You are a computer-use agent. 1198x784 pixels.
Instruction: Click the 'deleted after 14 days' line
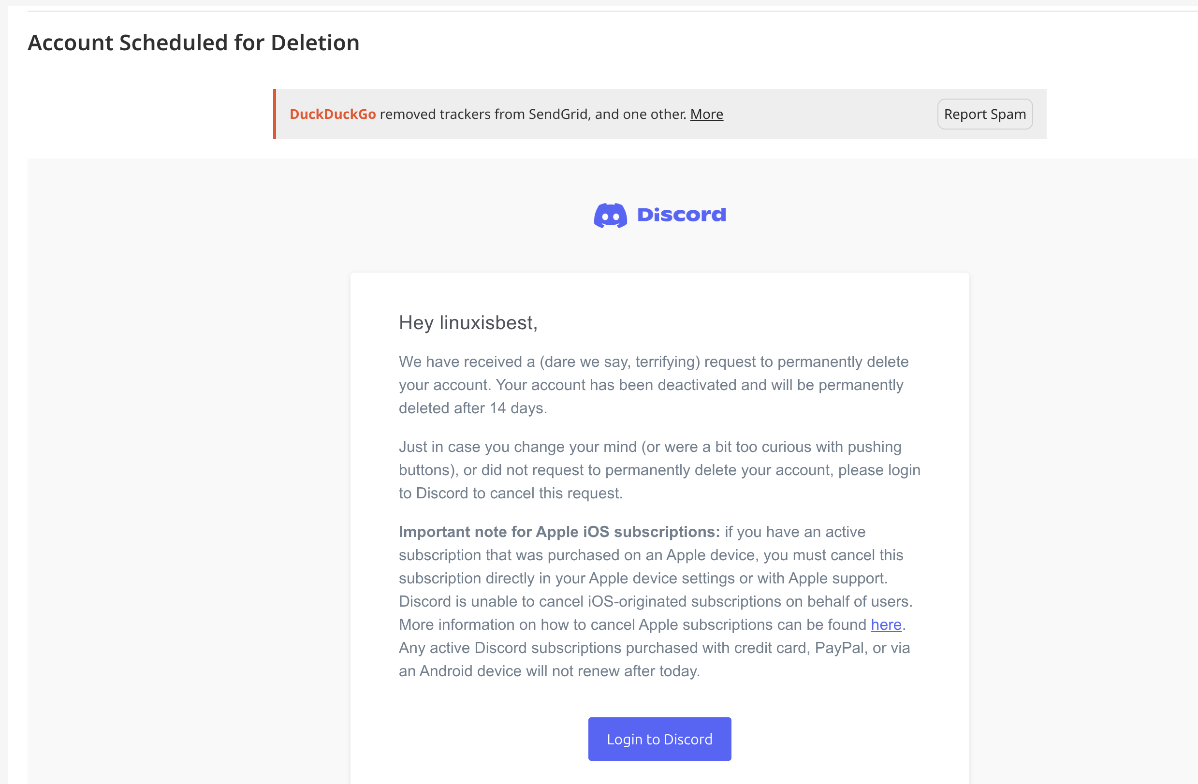472,408
